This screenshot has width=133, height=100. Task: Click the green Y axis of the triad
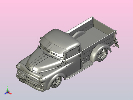[8, 90]
